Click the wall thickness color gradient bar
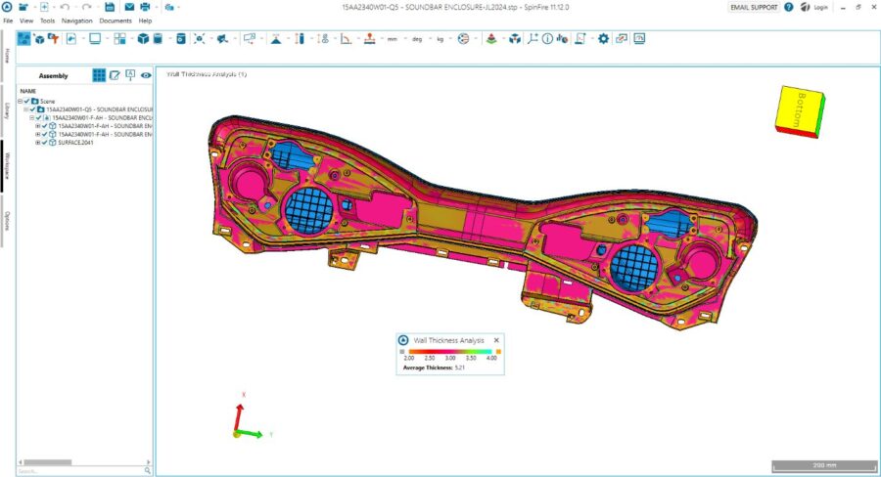 point(450,351)
